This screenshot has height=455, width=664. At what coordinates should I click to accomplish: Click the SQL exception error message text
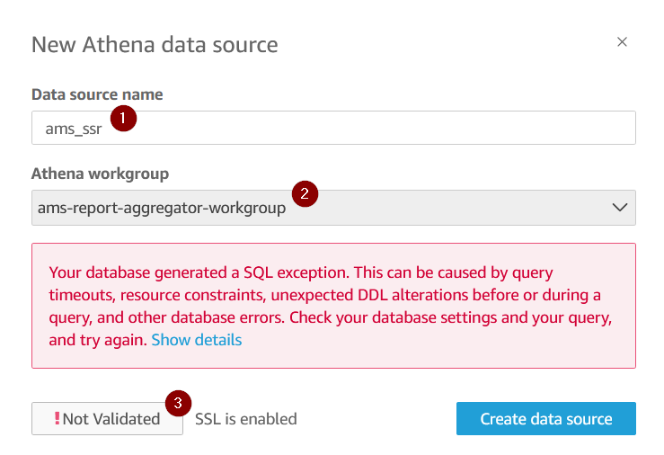[x=331, y=306]
